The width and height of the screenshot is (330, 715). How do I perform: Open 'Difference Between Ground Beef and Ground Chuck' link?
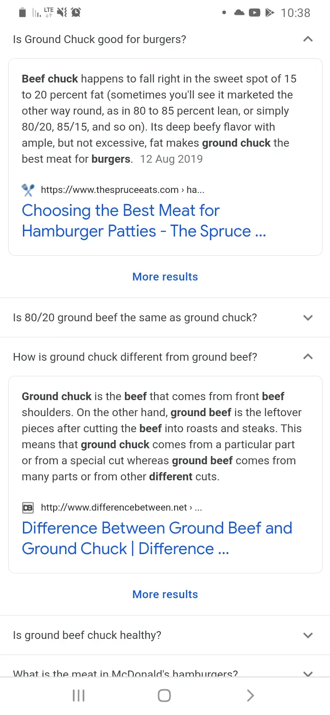157,538
